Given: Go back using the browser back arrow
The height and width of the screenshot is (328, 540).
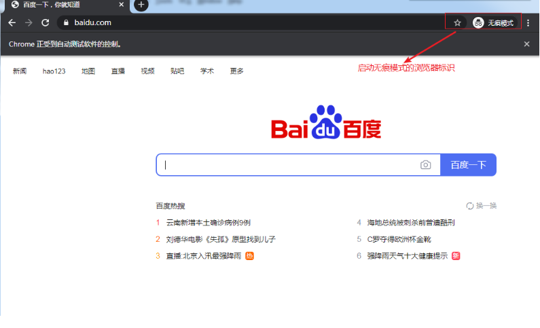Looking at the screenshot, I should [x=12, y=22].
